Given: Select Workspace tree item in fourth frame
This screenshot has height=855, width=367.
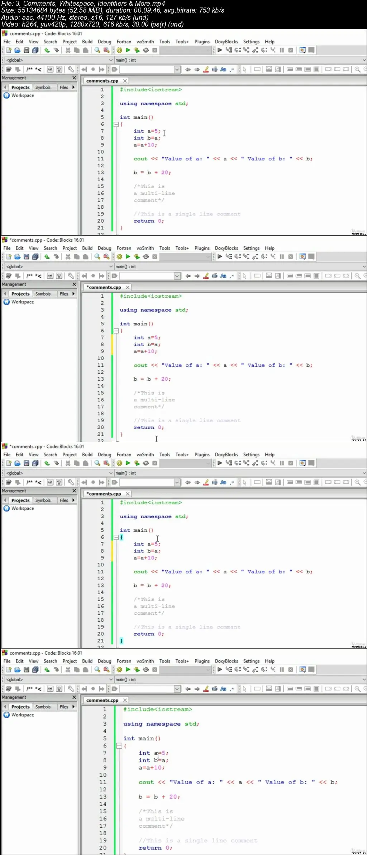Looking at the screenshot, I should tap(23, 715).
